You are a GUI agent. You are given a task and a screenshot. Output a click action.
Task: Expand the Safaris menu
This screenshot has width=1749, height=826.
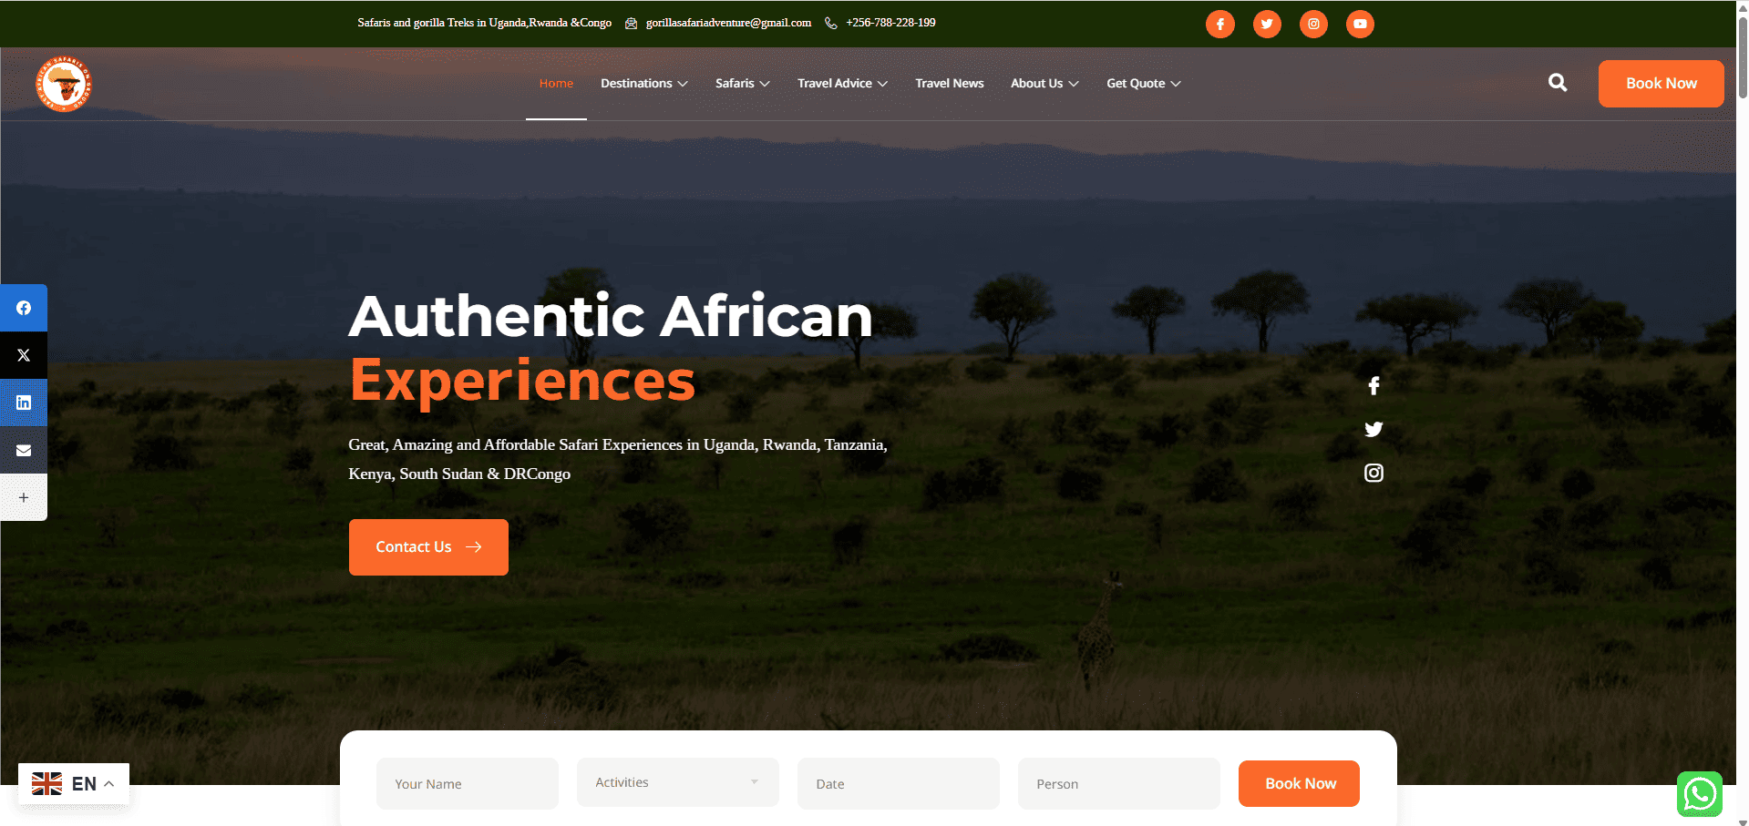743,83
